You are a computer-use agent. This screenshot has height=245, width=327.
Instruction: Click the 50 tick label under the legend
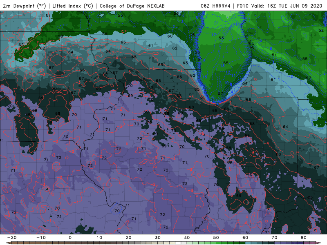(x=216, y=238)
